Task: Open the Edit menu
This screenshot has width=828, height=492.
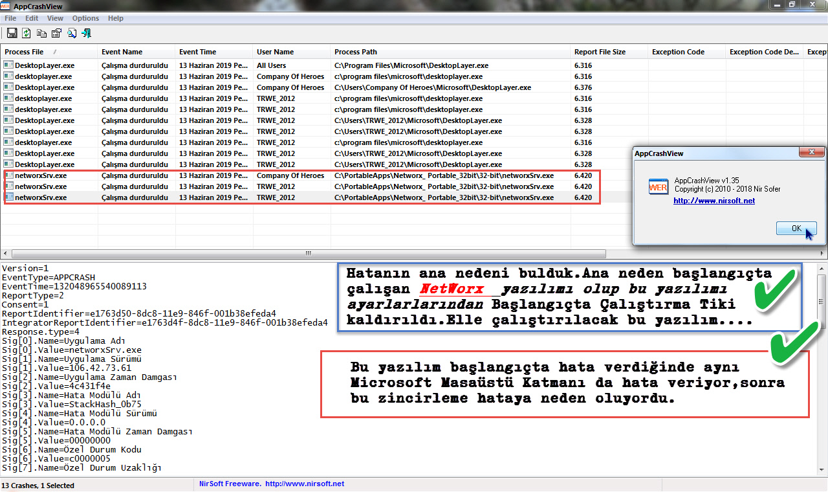Action: [32, 18]
